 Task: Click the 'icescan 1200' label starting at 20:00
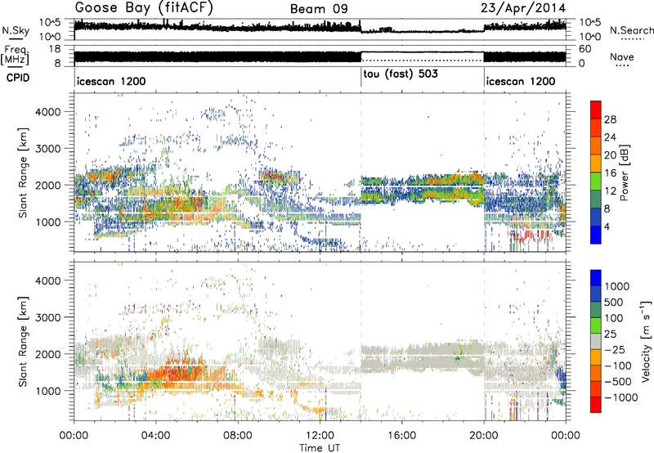tap(521, 81)
